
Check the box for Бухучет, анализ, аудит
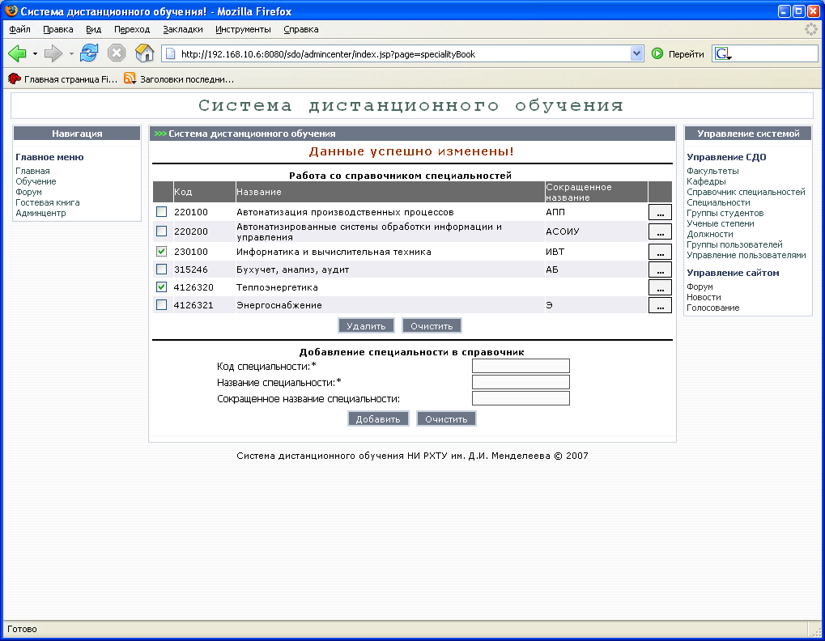click(162, 270)
